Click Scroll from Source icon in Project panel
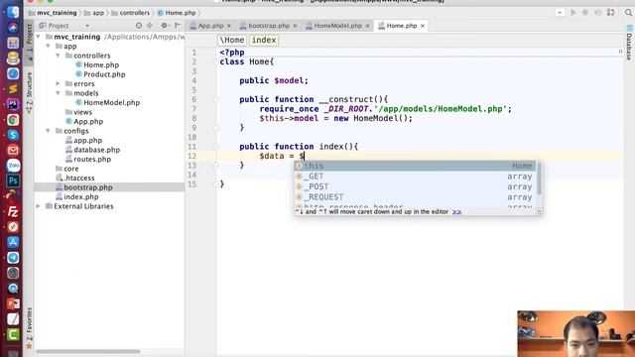 tap(139, 26)
